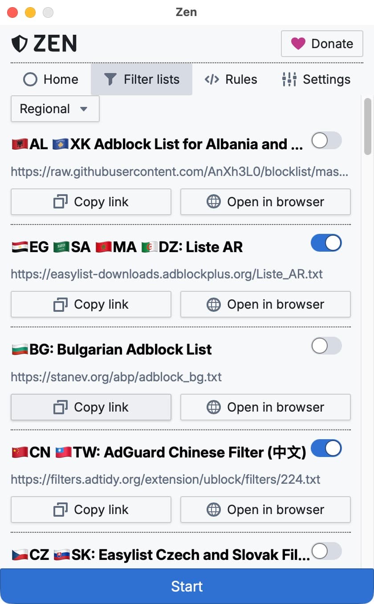Copy the Bulgarian Adblock List link

(x=91, y=407)
